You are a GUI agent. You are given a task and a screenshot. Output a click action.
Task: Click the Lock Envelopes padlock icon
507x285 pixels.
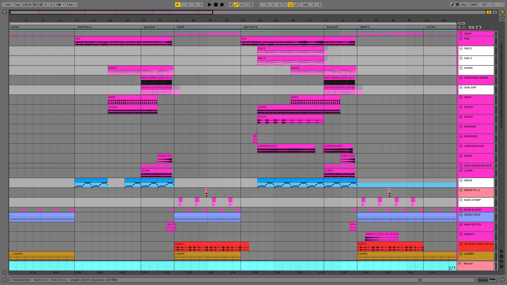click(x=478, y=27)
